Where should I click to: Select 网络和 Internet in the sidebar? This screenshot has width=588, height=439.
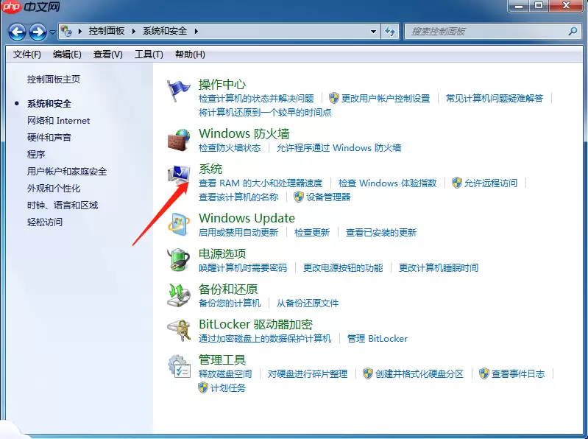(x=58, y=121)
